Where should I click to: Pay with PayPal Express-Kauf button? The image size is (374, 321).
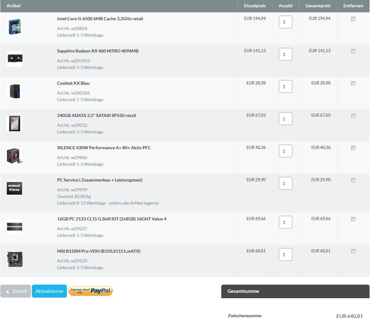tap(91, 291)
